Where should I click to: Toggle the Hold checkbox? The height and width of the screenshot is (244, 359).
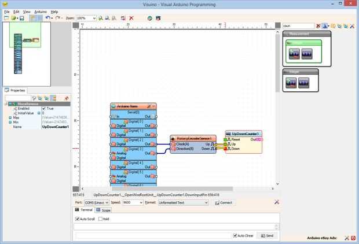coord(100,219)
